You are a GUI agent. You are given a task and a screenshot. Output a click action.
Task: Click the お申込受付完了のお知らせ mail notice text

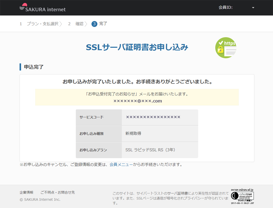click(137, 94)
